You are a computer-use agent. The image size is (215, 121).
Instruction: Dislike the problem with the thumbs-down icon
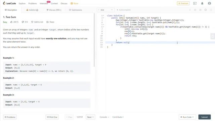(x=23, y=22)
